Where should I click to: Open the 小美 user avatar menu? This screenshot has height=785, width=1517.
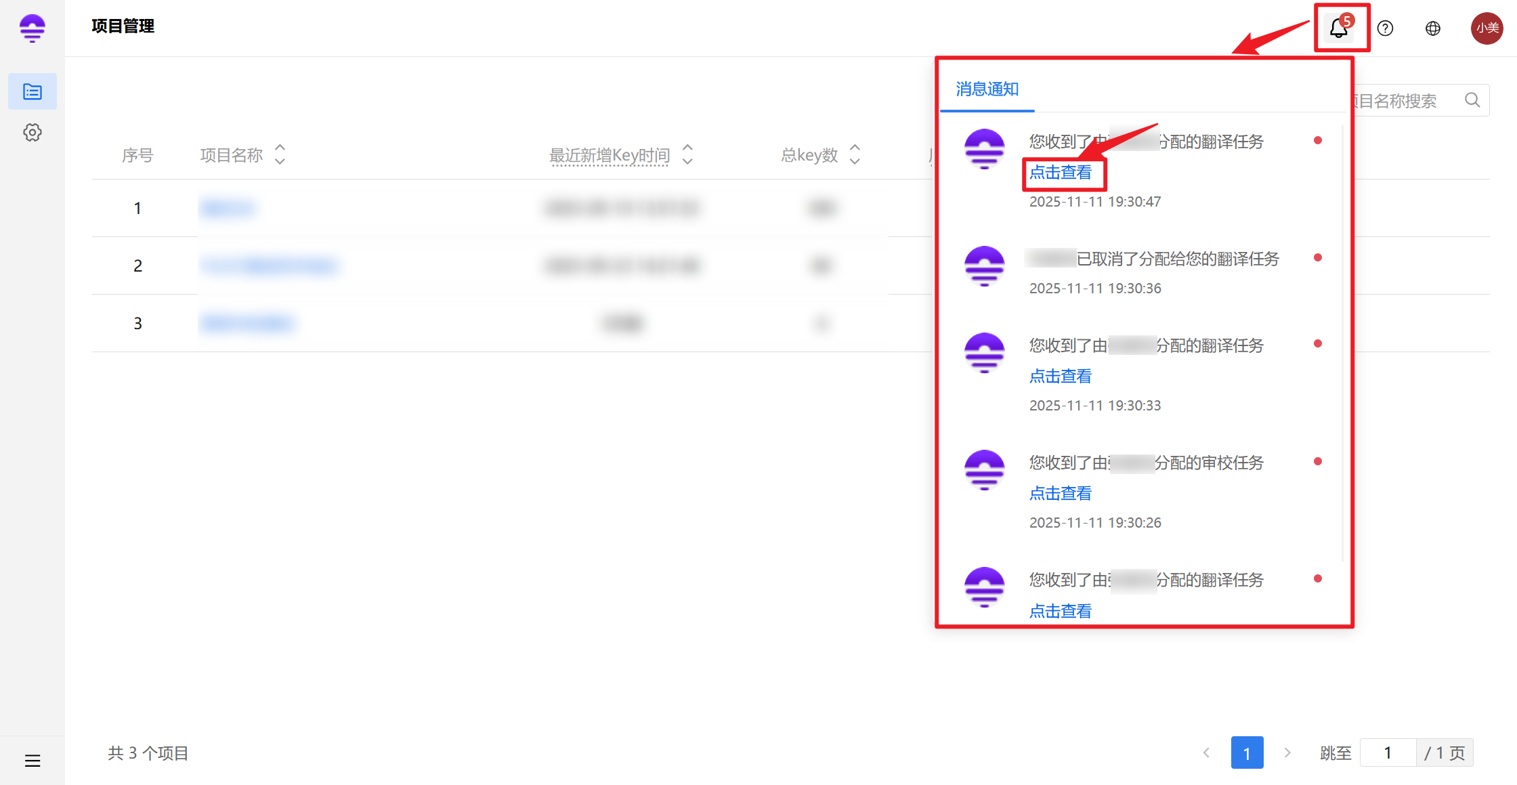point(1487,28)
